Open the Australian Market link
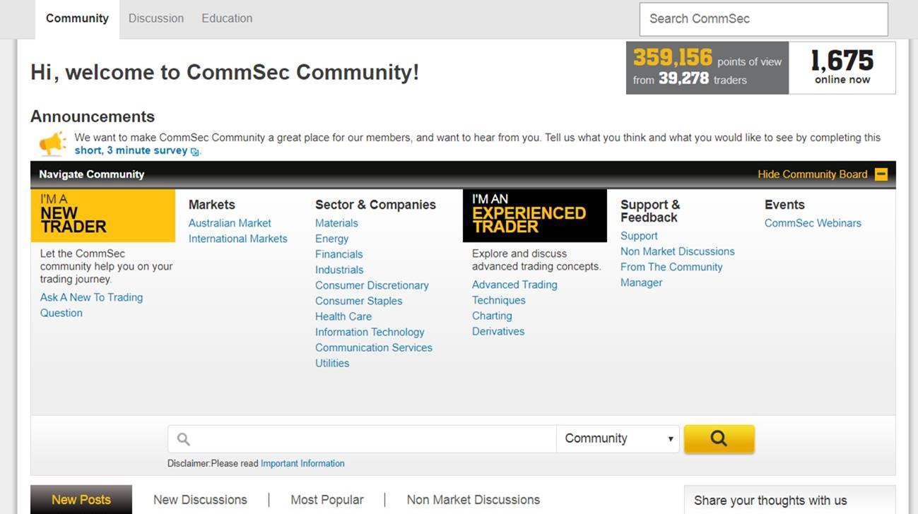 click(x=230, y=223)
